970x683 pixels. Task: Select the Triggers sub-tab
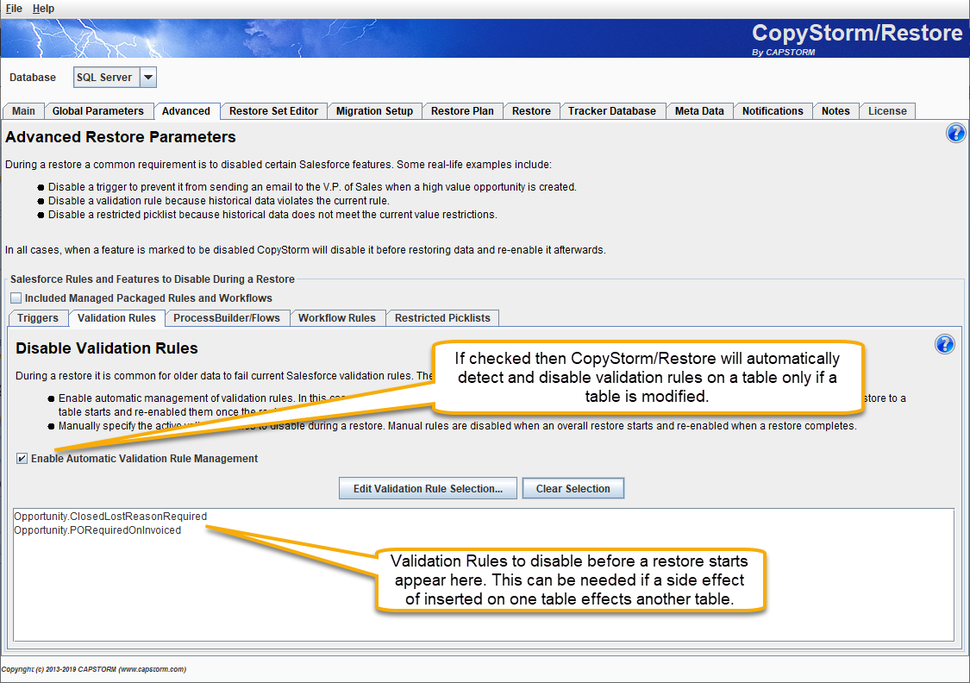[38, 318]
